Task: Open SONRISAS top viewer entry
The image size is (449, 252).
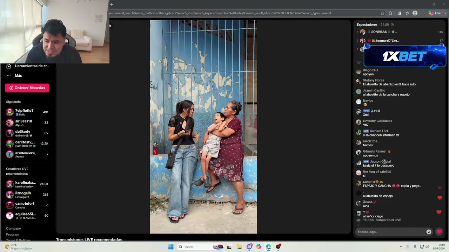Action: click(400, 32)
